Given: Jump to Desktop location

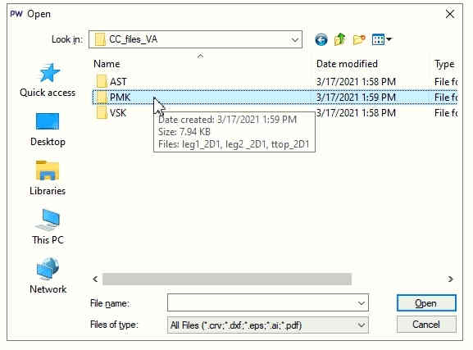Looking at the screenshot, I should (x=48, y=130).
